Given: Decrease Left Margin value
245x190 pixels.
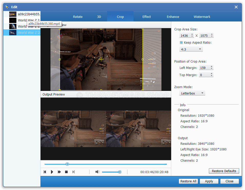Looking at the screenshot, I should pyautogui.click(x=212, y=69).
